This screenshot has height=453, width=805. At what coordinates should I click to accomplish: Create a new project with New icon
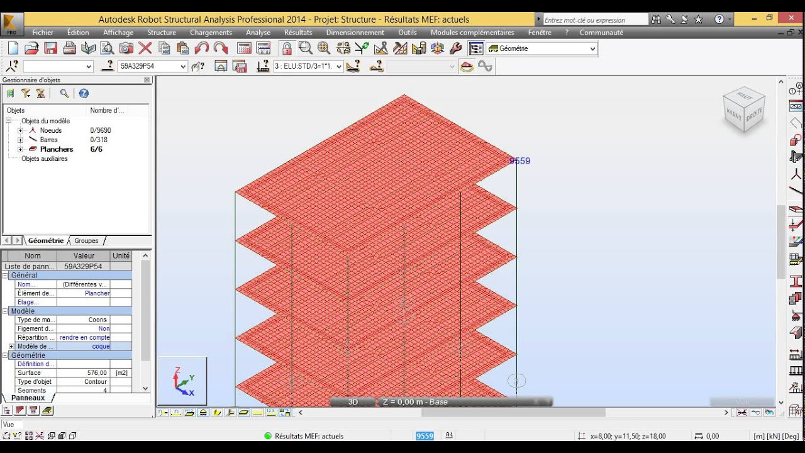(x=13, y=48)
